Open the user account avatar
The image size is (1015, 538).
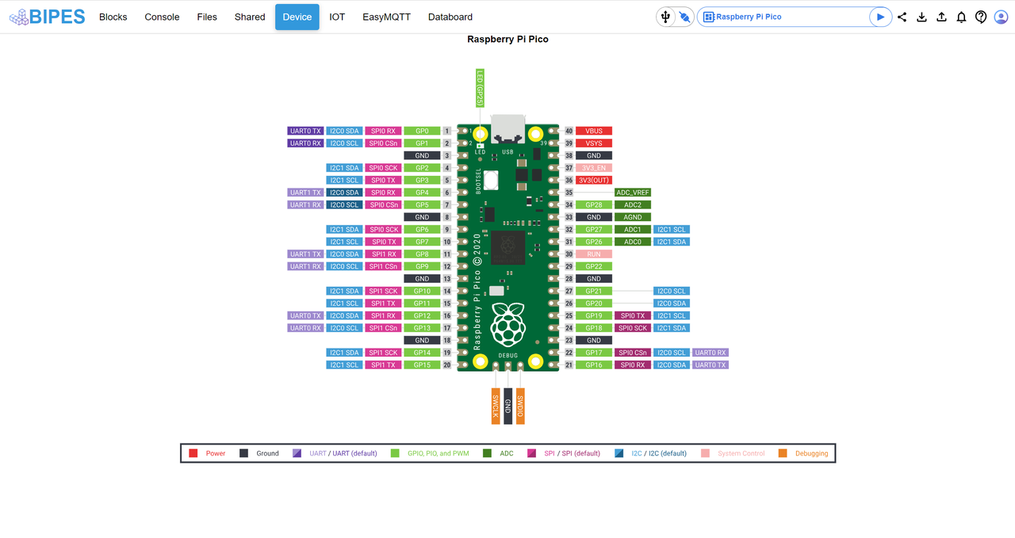pos(1001,17)
